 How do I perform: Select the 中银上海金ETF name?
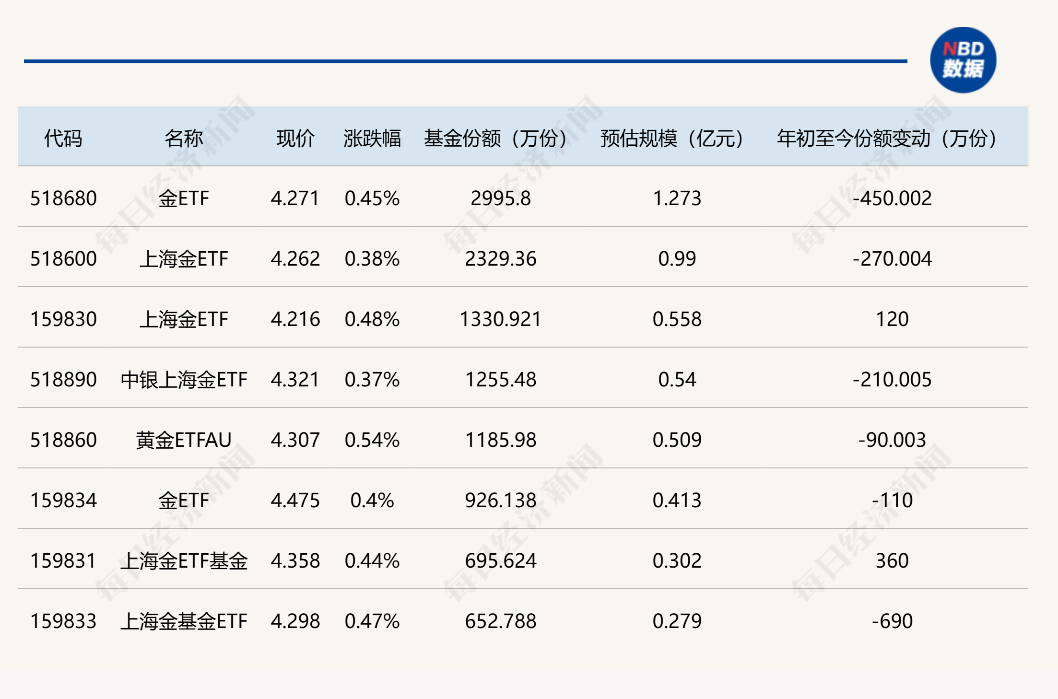click(x=184, y=379)
